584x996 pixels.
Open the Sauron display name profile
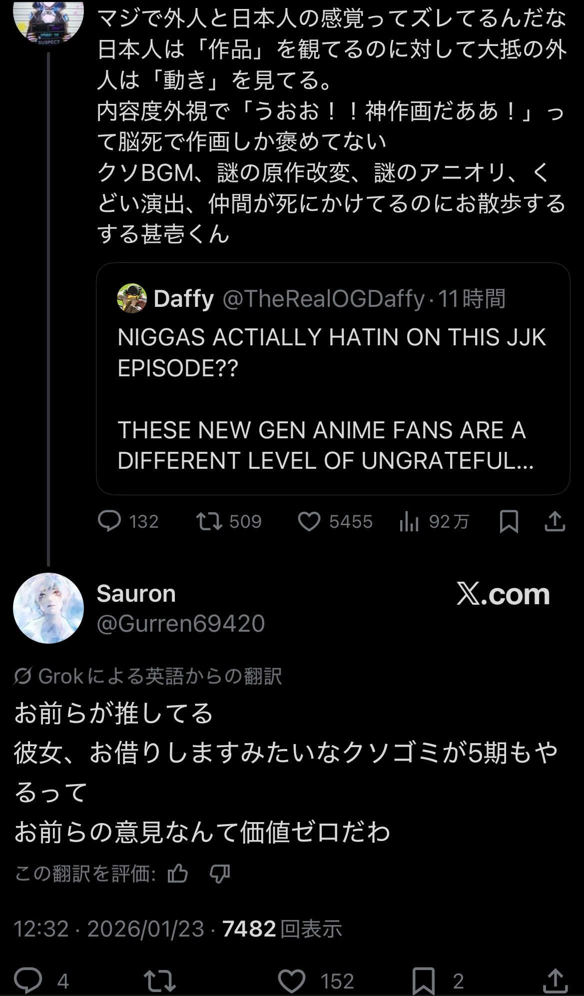(136, 594)
